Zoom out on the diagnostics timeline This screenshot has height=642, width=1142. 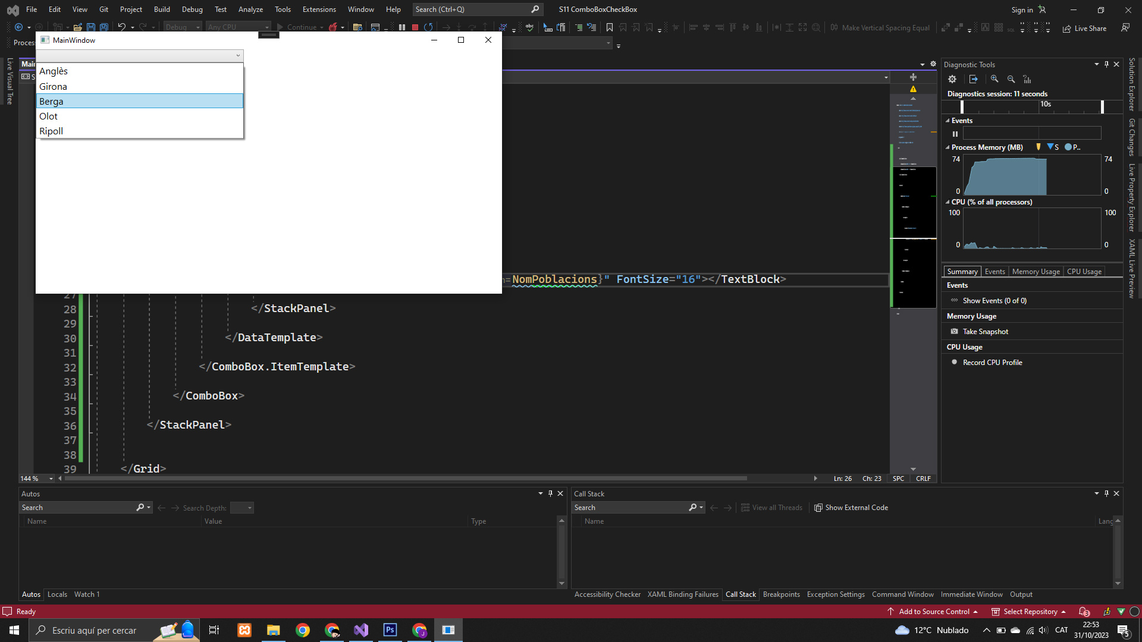click(1011, 79)
